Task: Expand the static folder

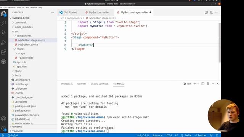Action: 33,71
